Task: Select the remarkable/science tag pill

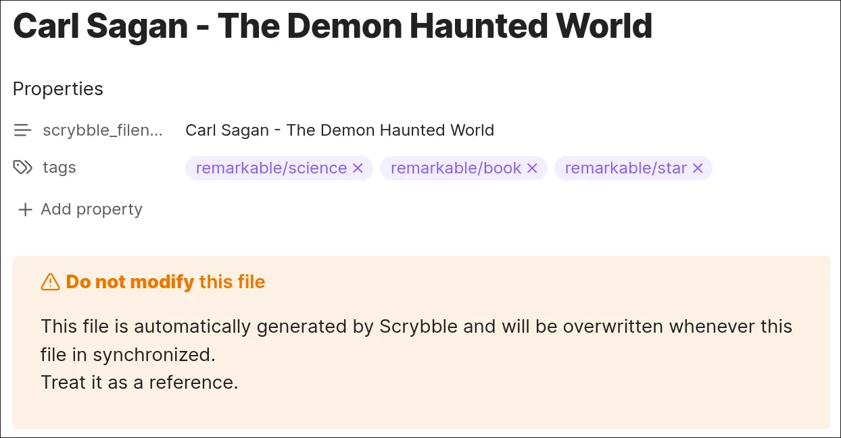Action: pyautogui.click(x=270, y=168)
